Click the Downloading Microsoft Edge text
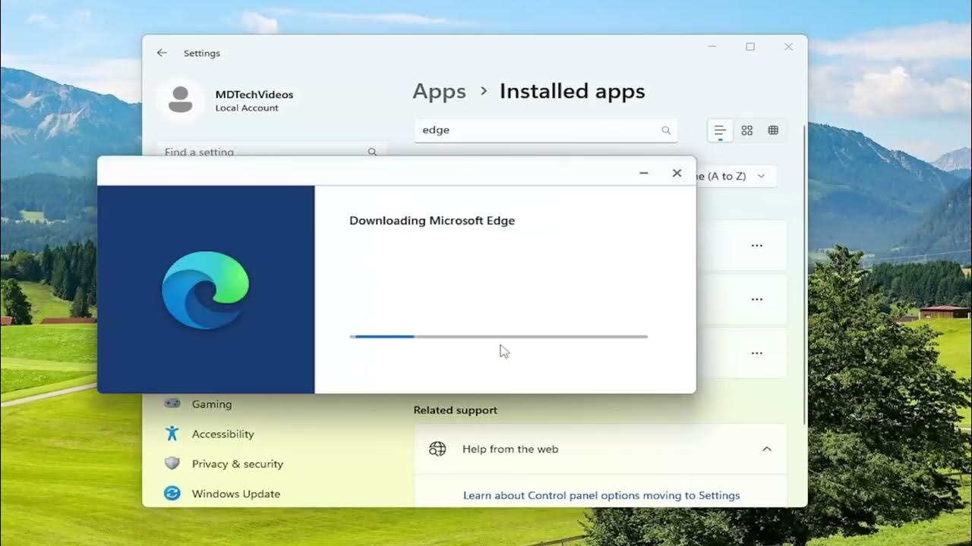Viewport: 972px width, 546px height. tap(432, 221)
